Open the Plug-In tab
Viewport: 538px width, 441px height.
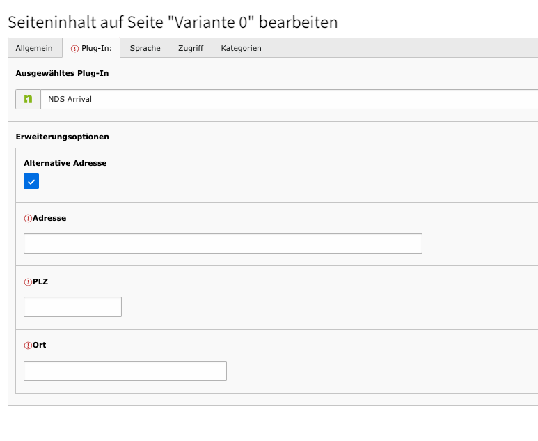pos(91,48)
